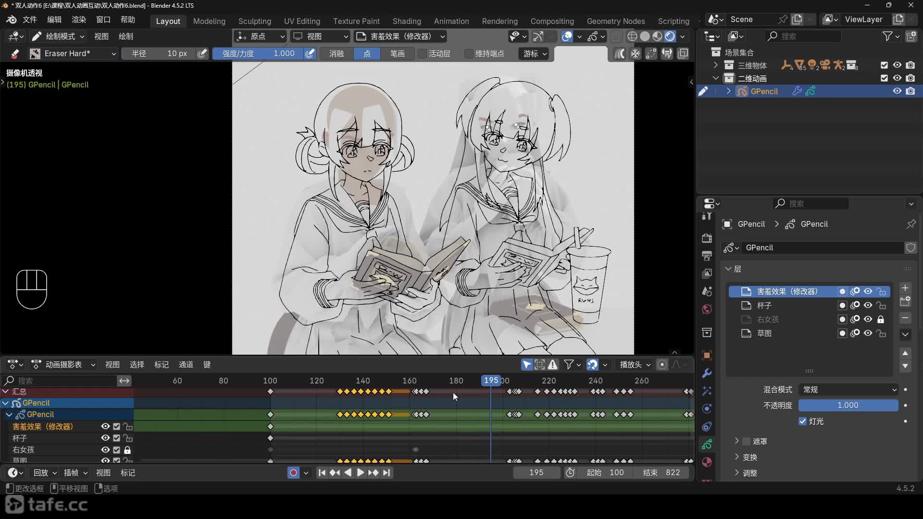Open the Modifiers properties tab
The image size is (923, 519).
(x=707, y=373)
